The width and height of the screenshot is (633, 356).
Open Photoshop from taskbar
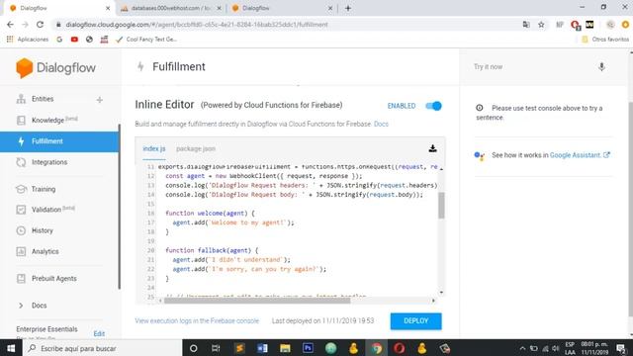coord(308,348)
